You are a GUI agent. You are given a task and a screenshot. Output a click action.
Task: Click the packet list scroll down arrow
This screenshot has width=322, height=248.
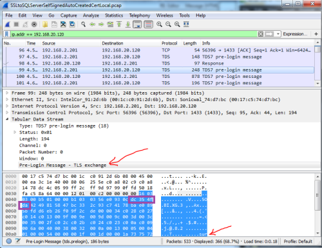(317, 84)
